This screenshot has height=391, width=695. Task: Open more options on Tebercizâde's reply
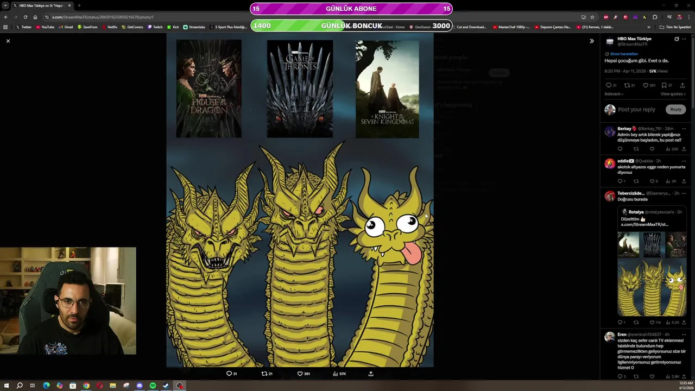[x=684, y=193]
